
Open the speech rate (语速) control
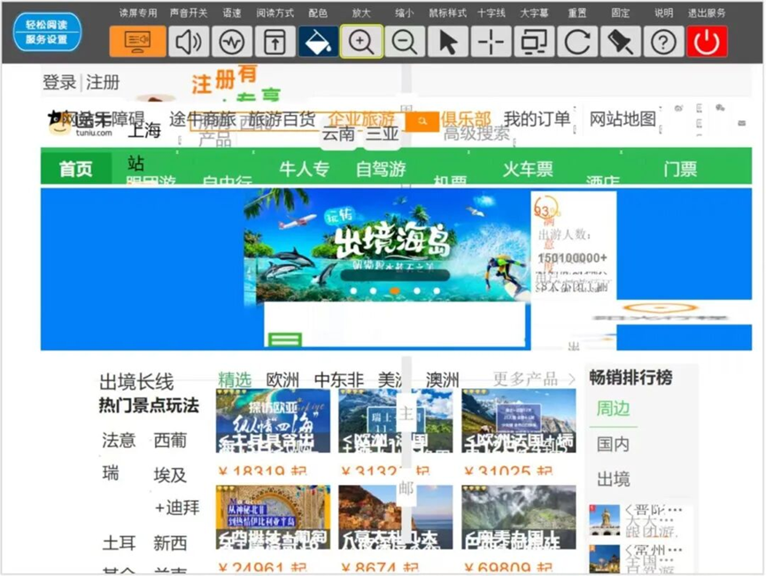232,42
